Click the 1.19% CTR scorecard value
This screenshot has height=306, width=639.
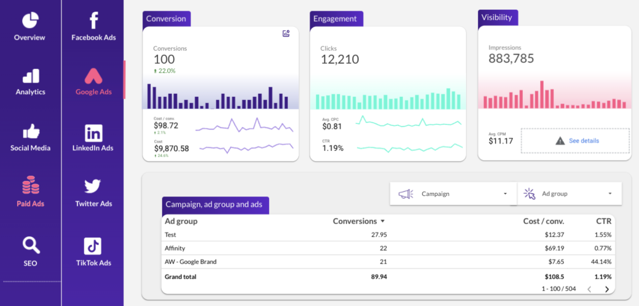(x=333, y=148)
